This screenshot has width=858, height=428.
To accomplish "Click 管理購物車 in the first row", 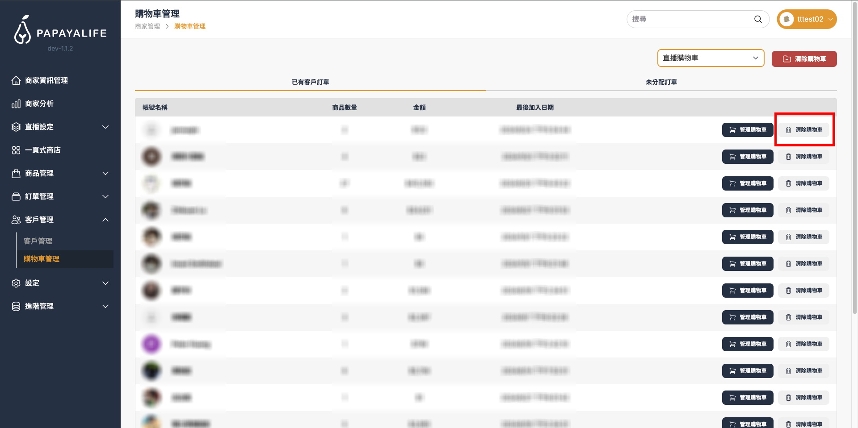I will pos(748,130).
